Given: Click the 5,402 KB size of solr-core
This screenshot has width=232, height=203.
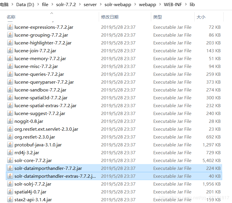Looking at the screenshot, I should pos(212,161).
